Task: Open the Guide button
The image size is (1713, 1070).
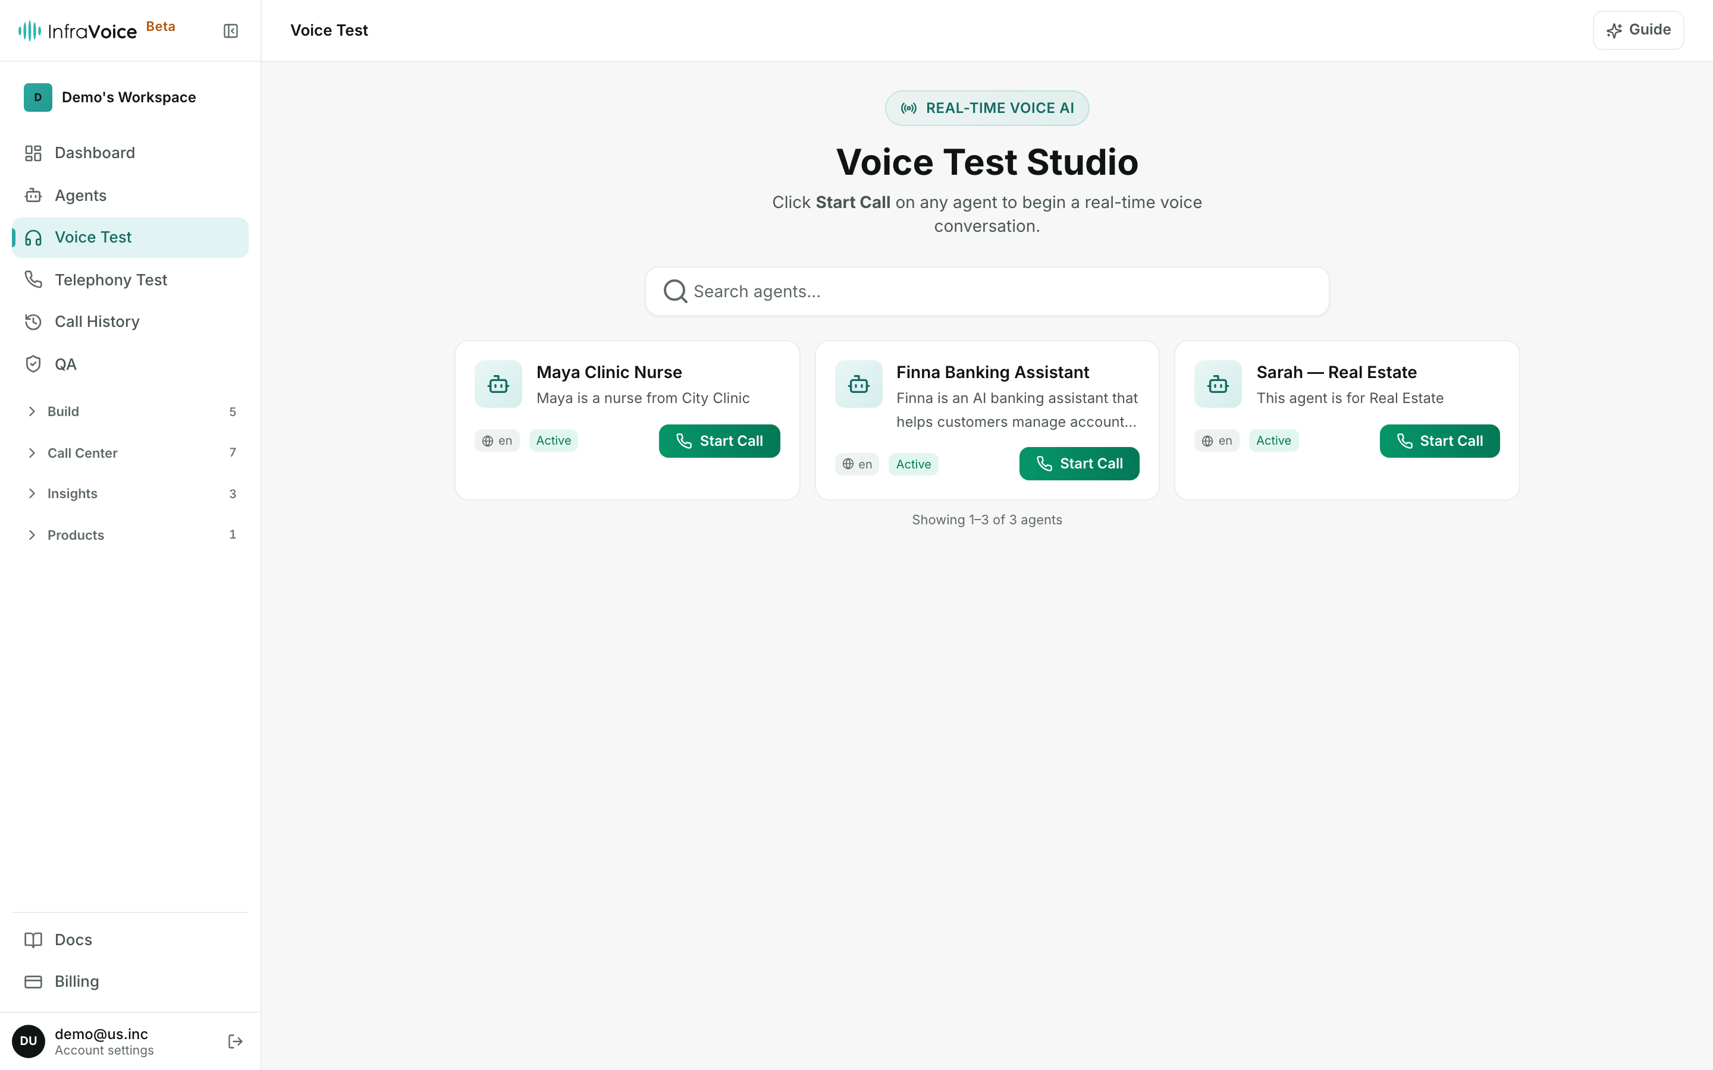Action: (x=1638, y=30)
